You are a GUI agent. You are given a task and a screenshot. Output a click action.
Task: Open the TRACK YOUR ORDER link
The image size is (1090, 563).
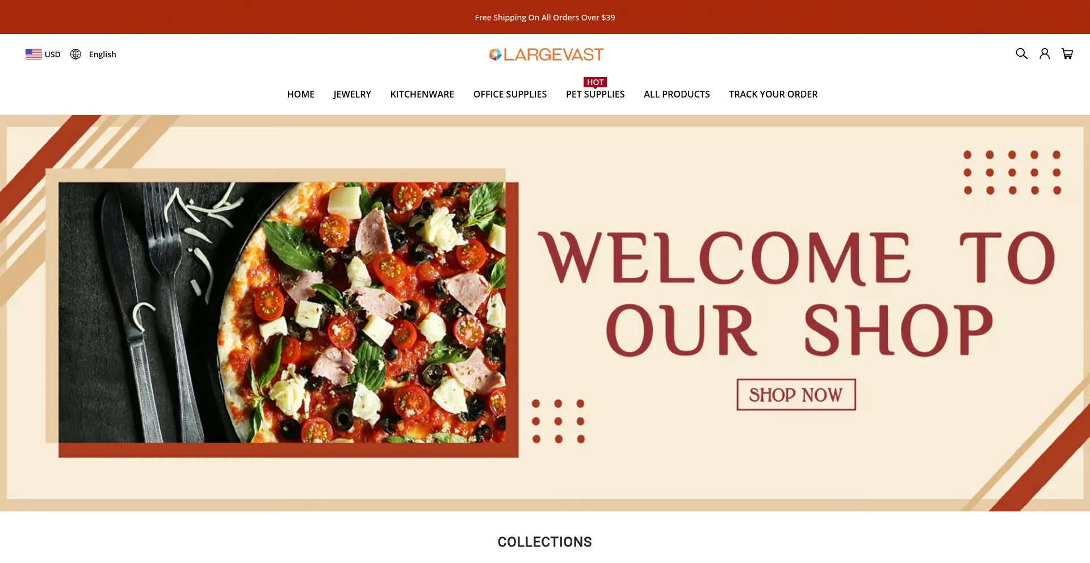773,94
